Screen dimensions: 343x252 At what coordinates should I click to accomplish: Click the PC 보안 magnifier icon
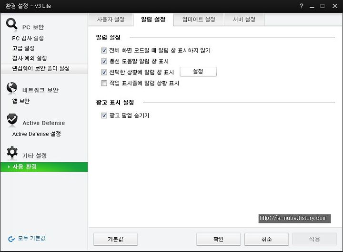tap(12, 24)
